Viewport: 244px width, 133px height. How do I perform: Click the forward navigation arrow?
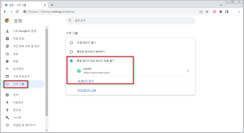click(x=11, y=11)
